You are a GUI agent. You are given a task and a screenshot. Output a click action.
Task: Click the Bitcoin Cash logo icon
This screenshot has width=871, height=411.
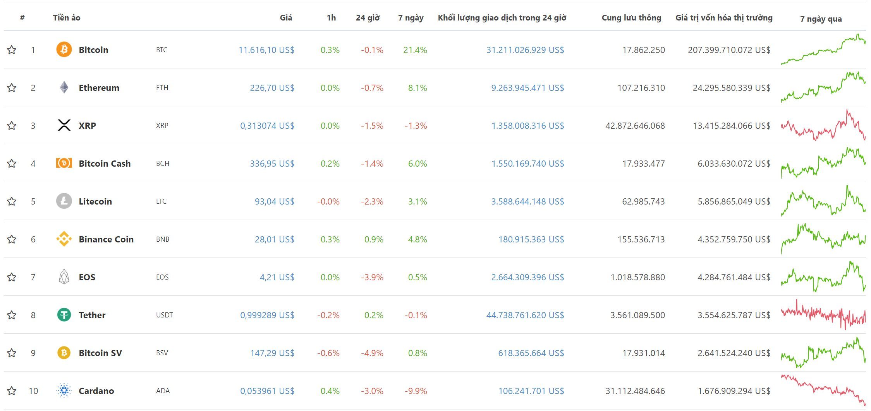[64, 163]
